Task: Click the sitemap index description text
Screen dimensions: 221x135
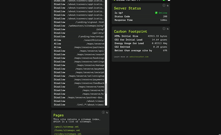Action: pos(77,120)
